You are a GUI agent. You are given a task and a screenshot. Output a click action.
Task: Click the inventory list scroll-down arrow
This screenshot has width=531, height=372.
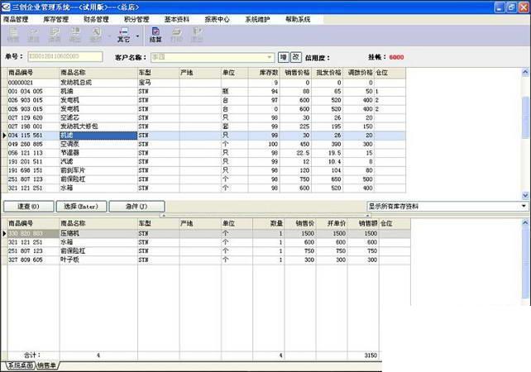(x=525, y=195)
